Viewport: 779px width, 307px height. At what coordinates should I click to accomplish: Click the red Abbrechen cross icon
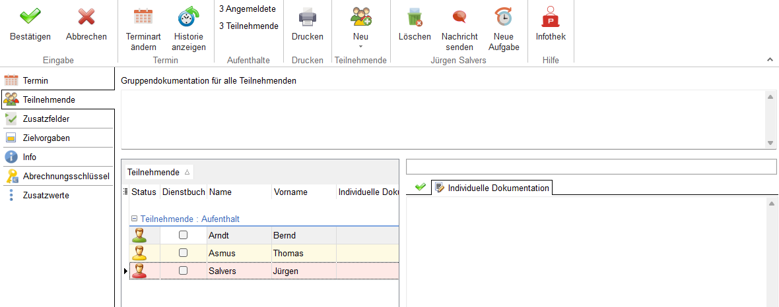point(86,16)
